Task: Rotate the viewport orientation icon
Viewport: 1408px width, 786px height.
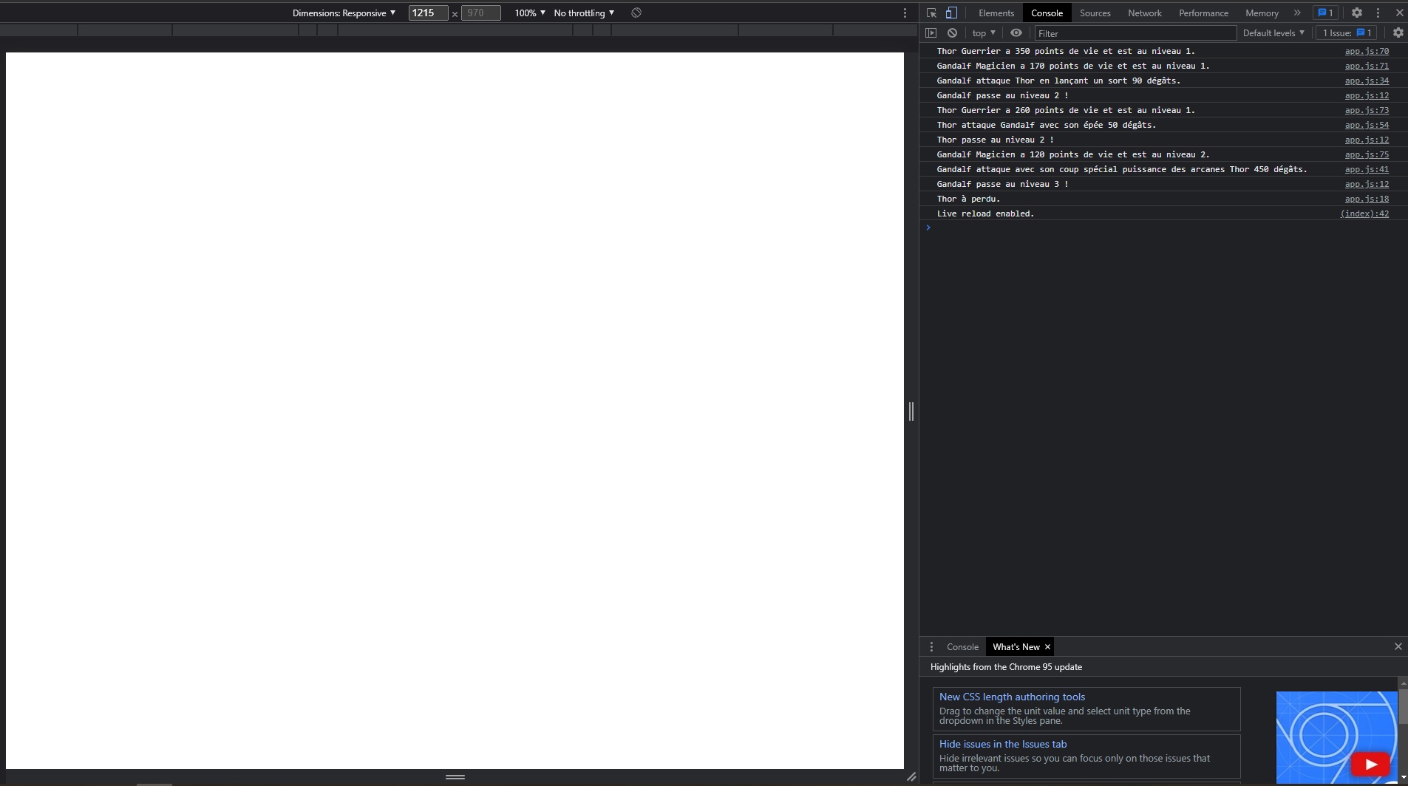Action: click(x=636, y=13)
